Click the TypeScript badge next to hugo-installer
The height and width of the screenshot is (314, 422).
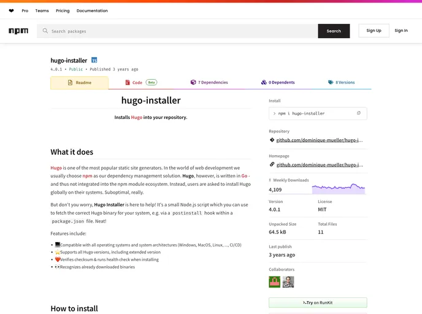click(94, 60)
